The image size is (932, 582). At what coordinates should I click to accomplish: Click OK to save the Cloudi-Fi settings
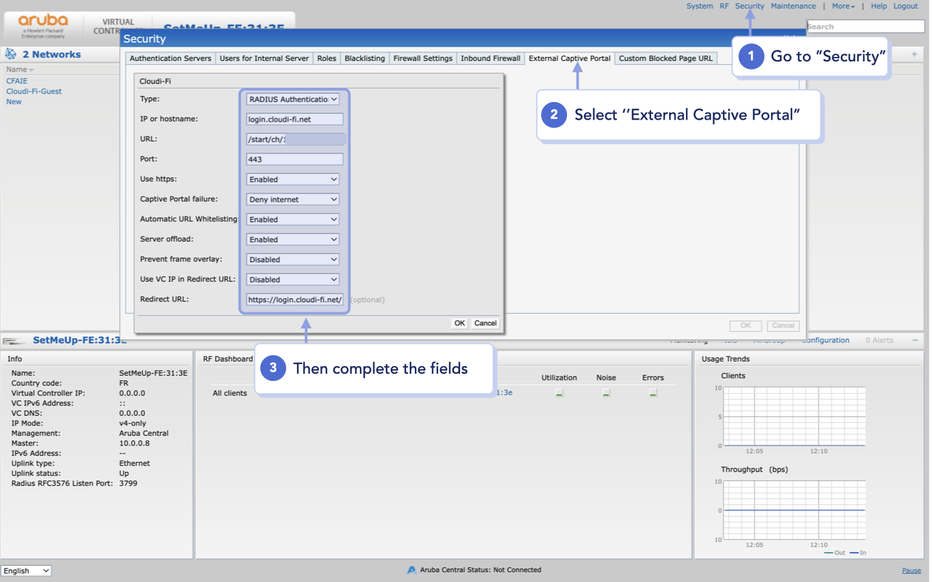pyautogui.click(x=459, y=323)
